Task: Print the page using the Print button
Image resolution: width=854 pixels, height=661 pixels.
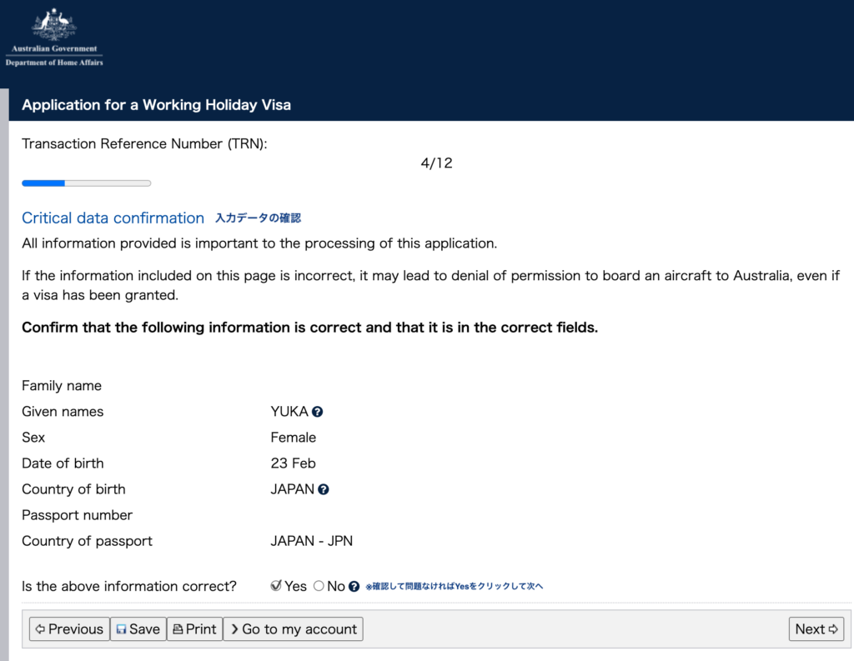Action: coord(194,629)
